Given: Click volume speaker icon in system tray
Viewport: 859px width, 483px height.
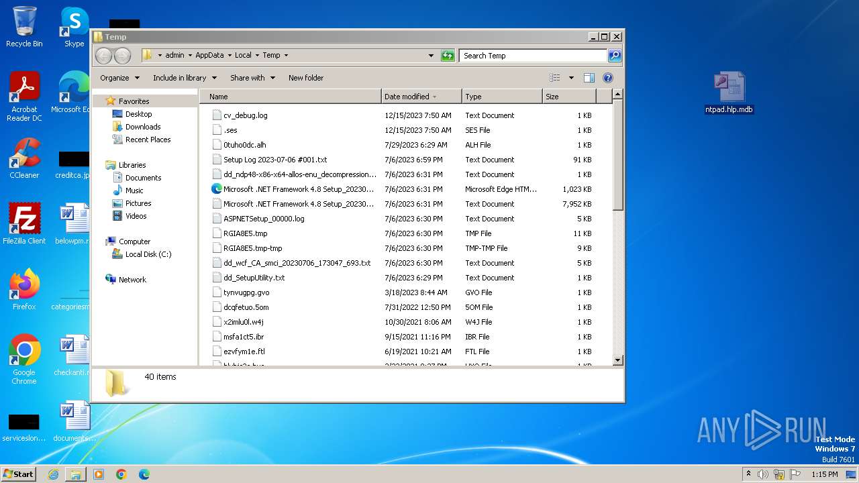Looking at the screenshot, I should click(x=763, y=474).
